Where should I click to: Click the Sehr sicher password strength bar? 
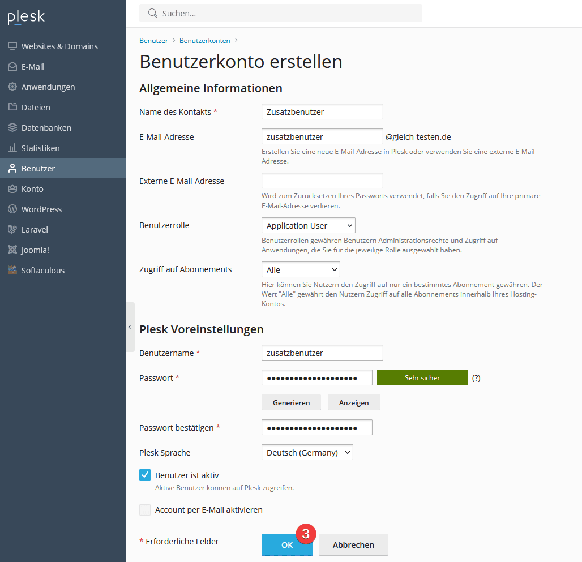tap(422, 377)
